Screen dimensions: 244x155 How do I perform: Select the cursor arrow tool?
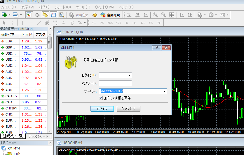tap(4, 23)
